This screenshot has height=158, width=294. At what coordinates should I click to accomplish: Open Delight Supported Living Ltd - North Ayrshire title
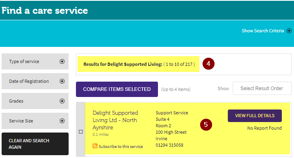[x=115, y=120]
